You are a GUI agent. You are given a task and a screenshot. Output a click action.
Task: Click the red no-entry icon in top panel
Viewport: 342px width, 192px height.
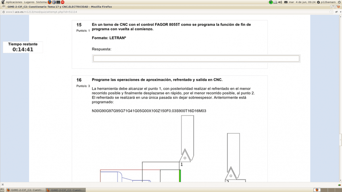[x=63, y=2]
